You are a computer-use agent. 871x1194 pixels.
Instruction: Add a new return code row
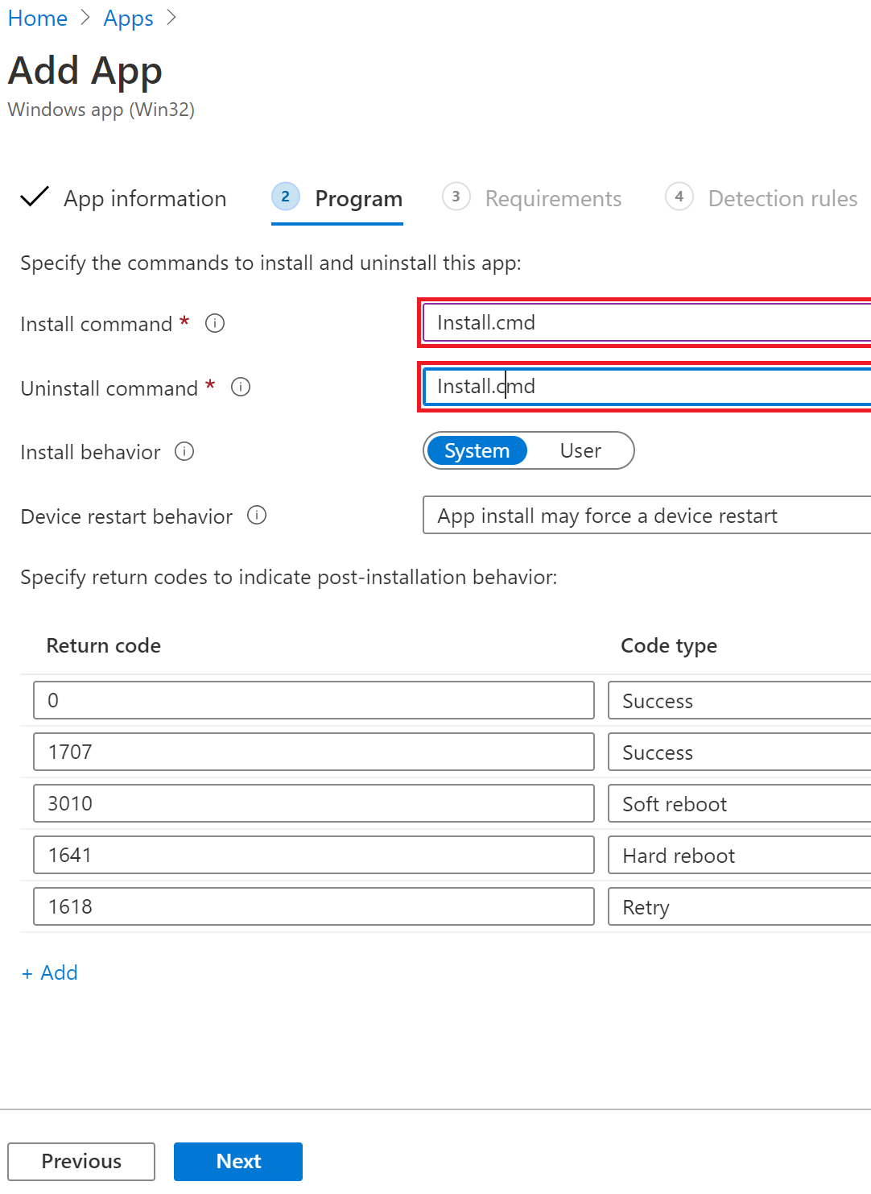(49, 972)
